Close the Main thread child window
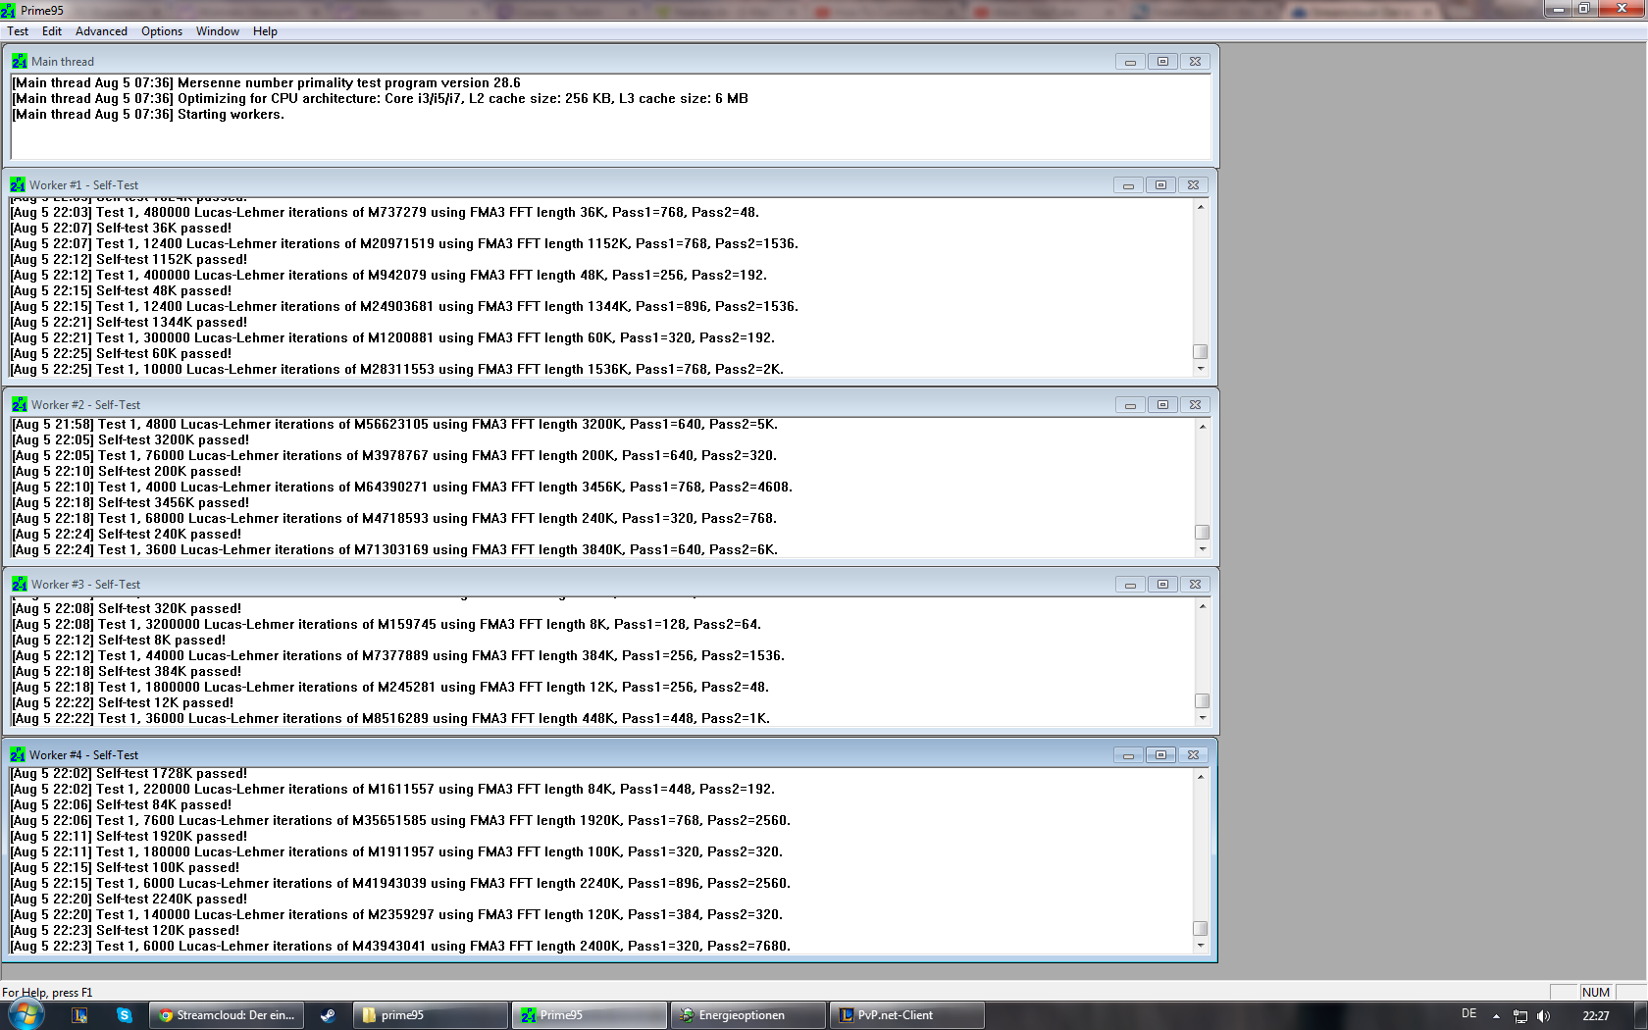This screenshot has width=1648, height=1030. [x=1195, y=61]
